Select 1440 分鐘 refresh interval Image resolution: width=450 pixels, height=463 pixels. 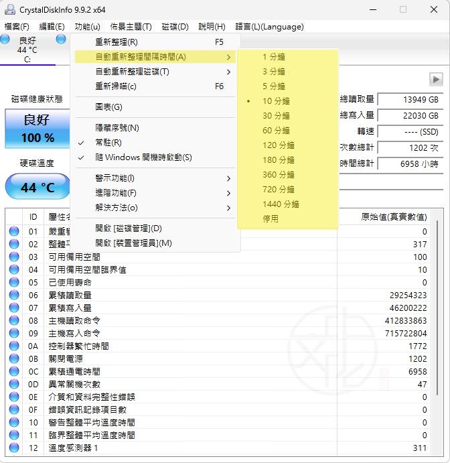288,204
